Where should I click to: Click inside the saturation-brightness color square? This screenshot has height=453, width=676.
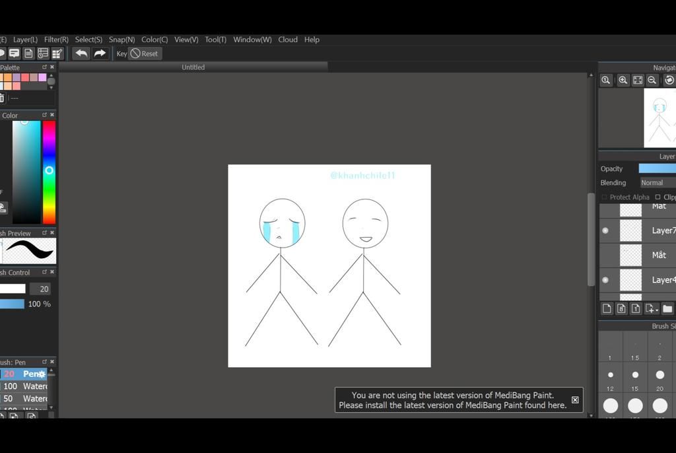26,172
